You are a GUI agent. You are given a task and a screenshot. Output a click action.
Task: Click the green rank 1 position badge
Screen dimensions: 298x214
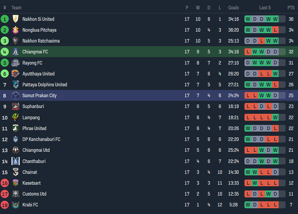(x=5, y=19)
